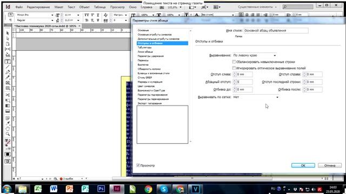346x194 pixels.
Task: Open the font family dropdown
Action: coord(52,15)
